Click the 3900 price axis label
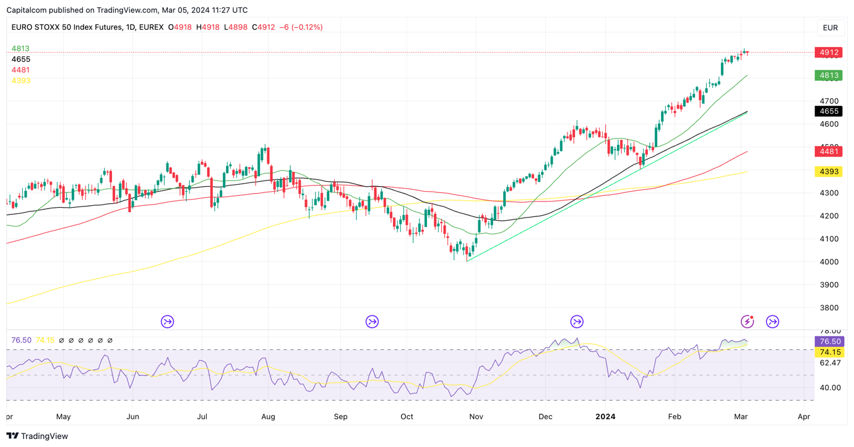This screenshot has height=447, width=854. pos(829,284)
